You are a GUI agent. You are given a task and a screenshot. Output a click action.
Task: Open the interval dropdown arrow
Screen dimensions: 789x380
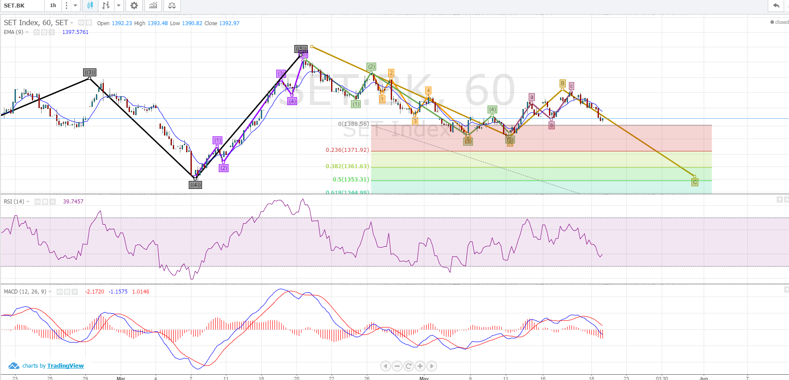tap(76, 6)
